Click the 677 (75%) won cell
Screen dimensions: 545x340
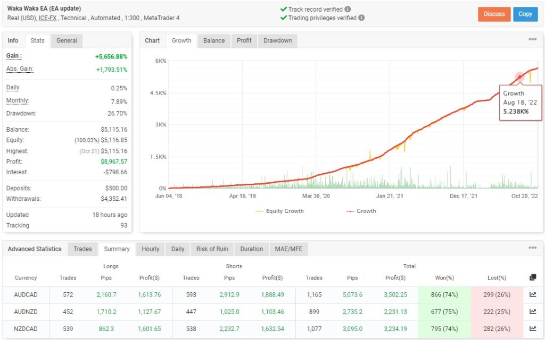[x=444, y=312]
